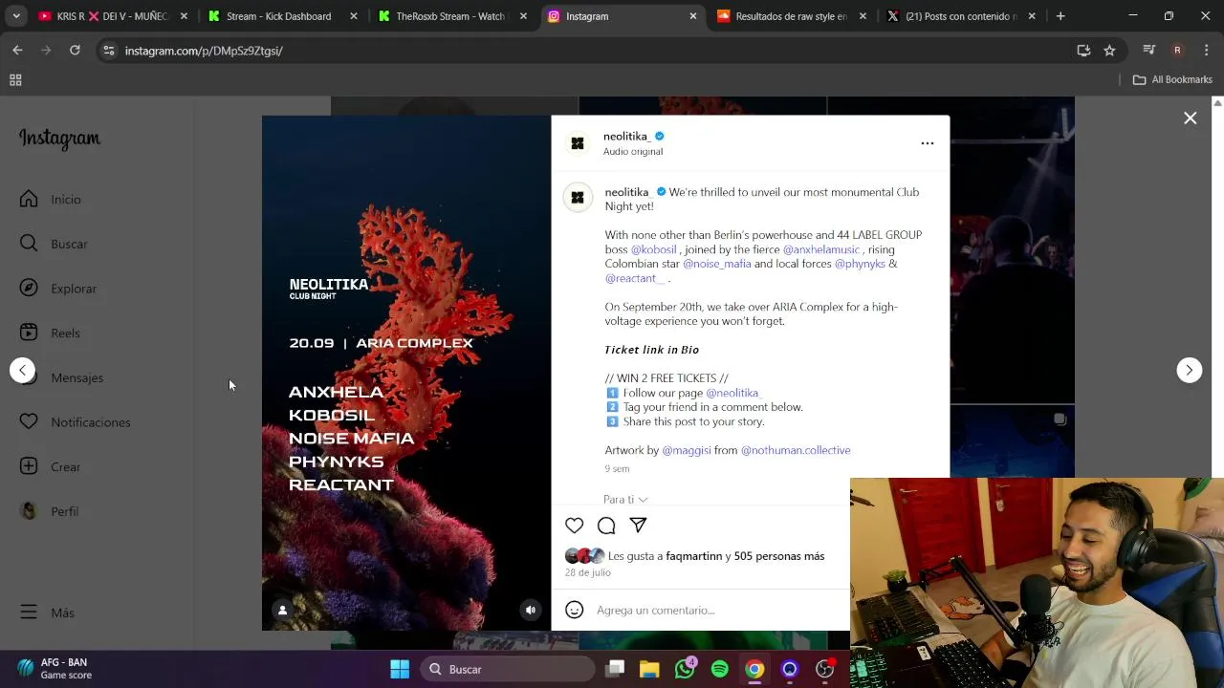Switch to Stream - Kick Dashboard tab
Image resolution: width=1224 pixels, height=688 pixels.
(x=278, y=16)
